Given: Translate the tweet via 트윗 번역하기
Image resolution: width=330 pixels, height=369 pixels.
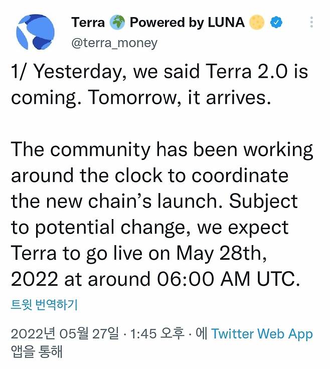Looking at the screenshot, I should pyautogui.click(x=44, y=304).
